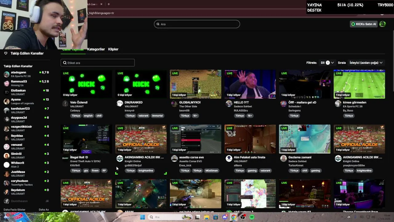Open atadogann channel in the sidebar

[26, 74]
